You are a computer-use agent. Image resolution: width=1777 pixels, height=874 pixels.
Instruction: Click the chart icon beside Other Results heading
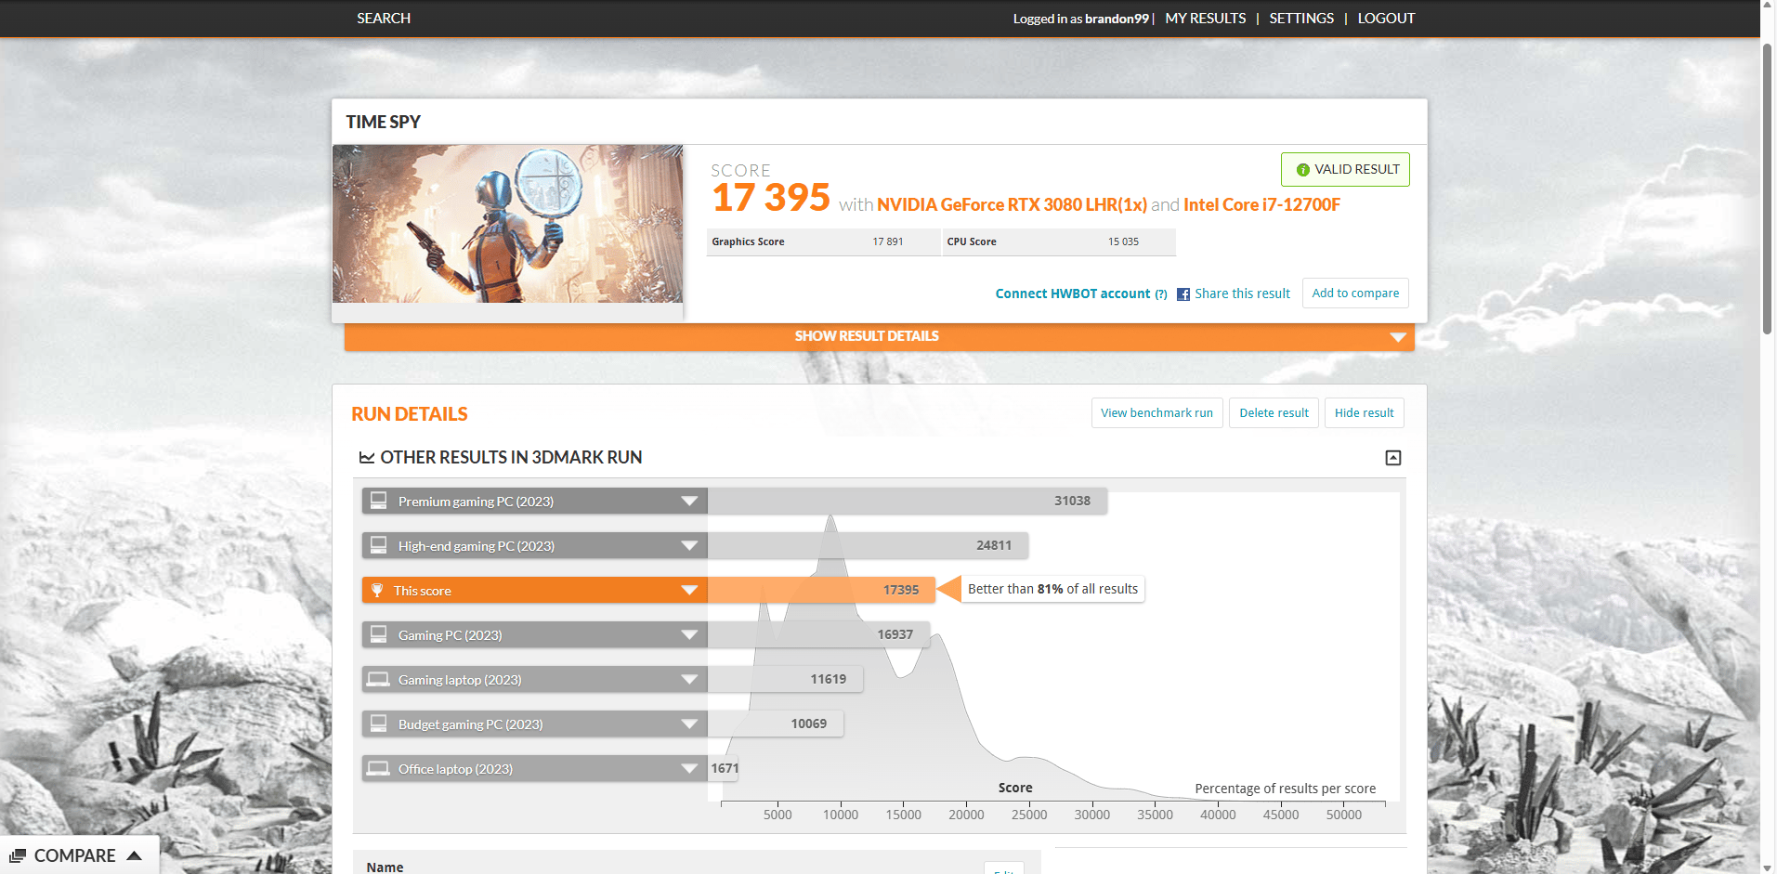click(x=367, y=458)
